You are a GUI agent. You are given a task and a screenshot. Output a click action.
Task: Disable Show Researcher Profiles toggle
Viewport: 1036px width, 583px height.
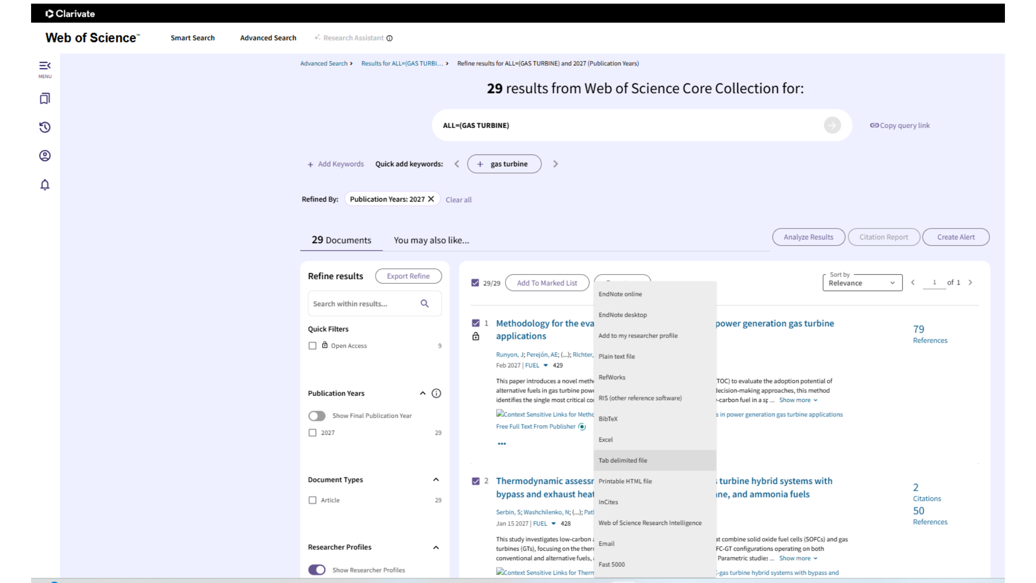tap(317, 570)
